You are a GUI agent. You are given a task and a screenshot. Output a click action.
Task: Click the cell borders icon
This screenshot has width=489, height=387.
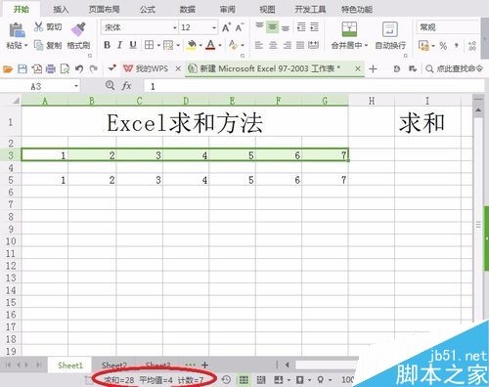pyautogui.click(x=149, y=45)
